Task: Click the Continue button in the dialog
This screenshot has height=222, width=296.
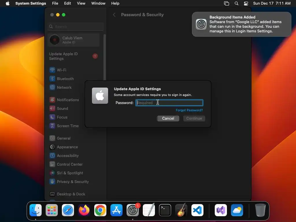Action: (194, 118)
